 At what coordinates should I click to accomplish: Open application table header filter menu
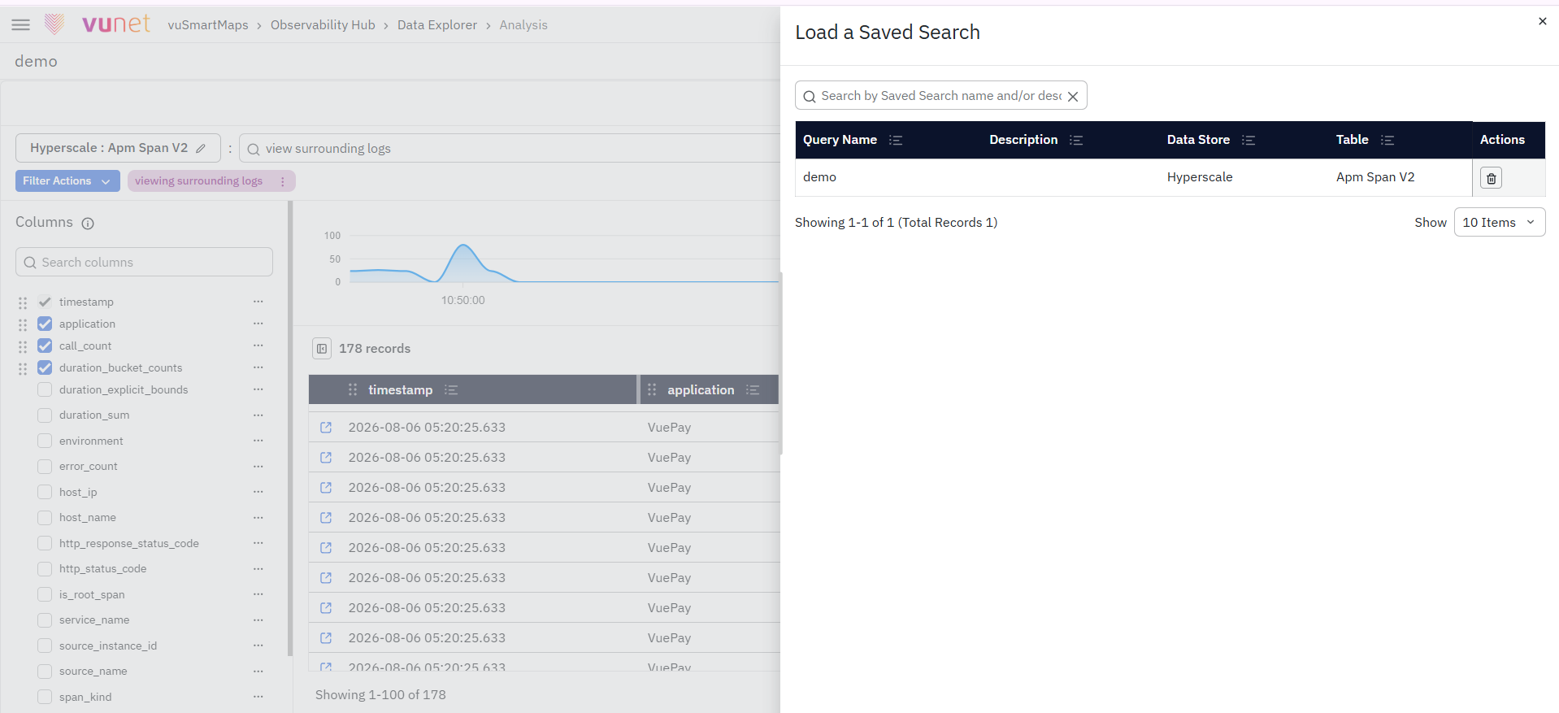click(753, 390)
